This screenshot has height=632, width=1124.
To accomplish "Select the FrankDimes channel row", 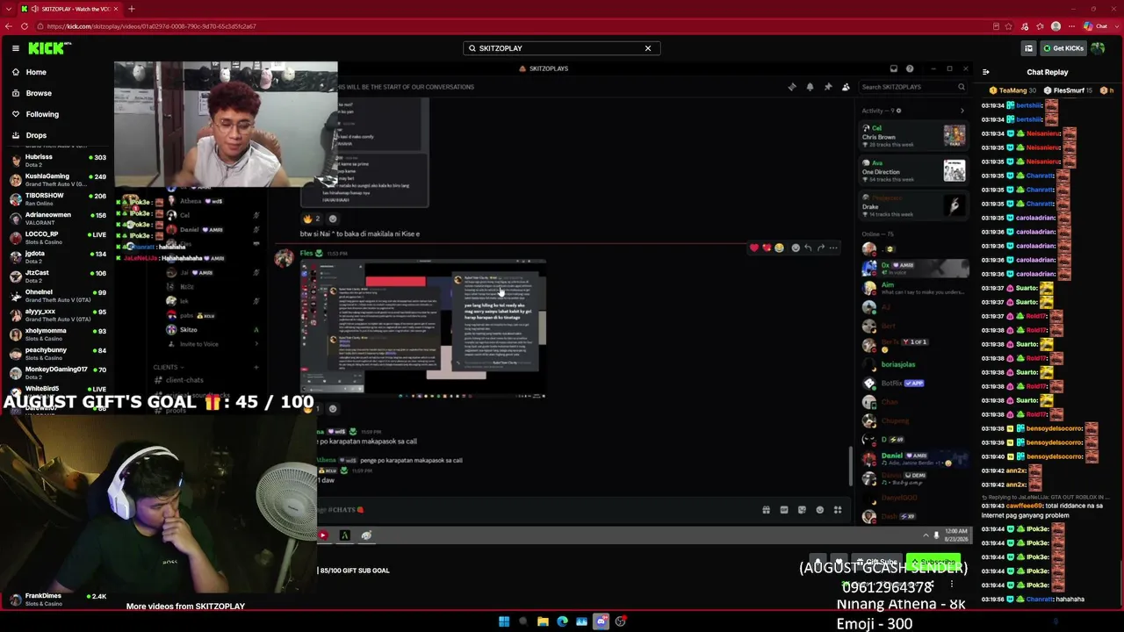I will coord(57,600).
